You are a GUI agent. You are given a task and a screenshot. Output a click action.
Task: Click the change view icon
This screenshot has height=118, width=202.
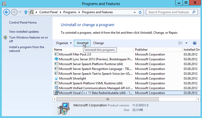click(180, 43)
